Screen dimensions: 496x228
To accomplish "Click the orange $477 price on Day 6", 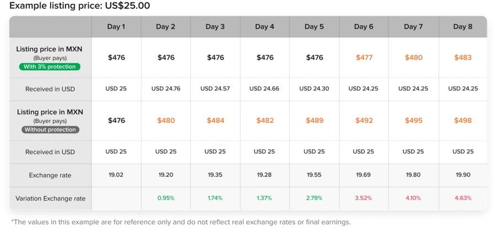I will (x=364, y=57).
